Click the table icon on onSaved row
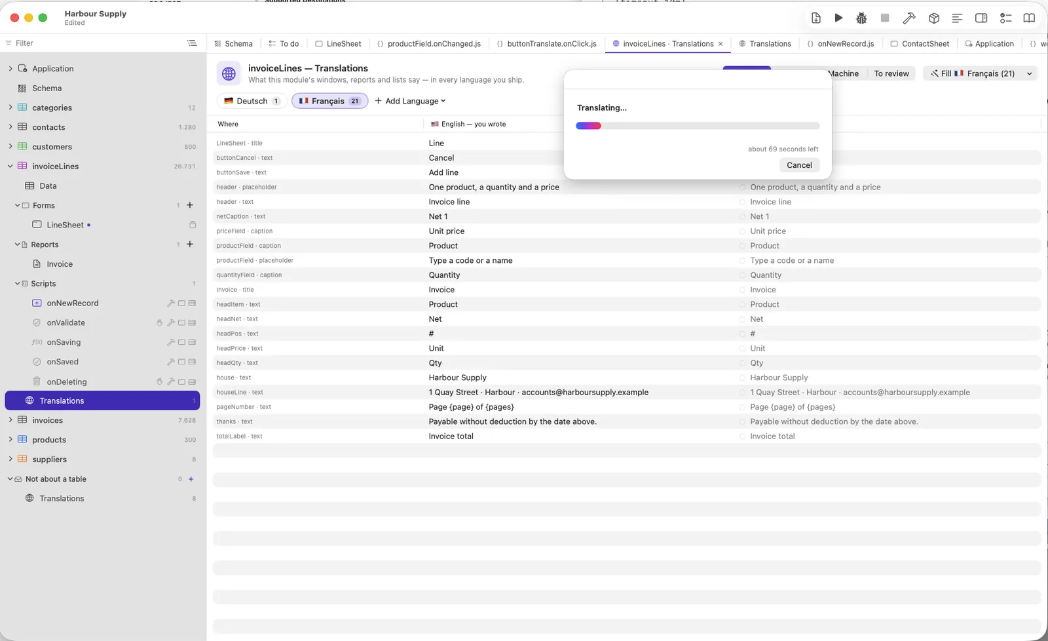1048x641 pixels. tap(192, 362)
